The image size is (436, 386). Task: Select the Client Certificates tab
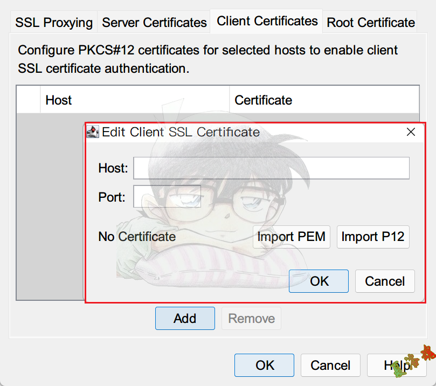(x=267, y=22)
